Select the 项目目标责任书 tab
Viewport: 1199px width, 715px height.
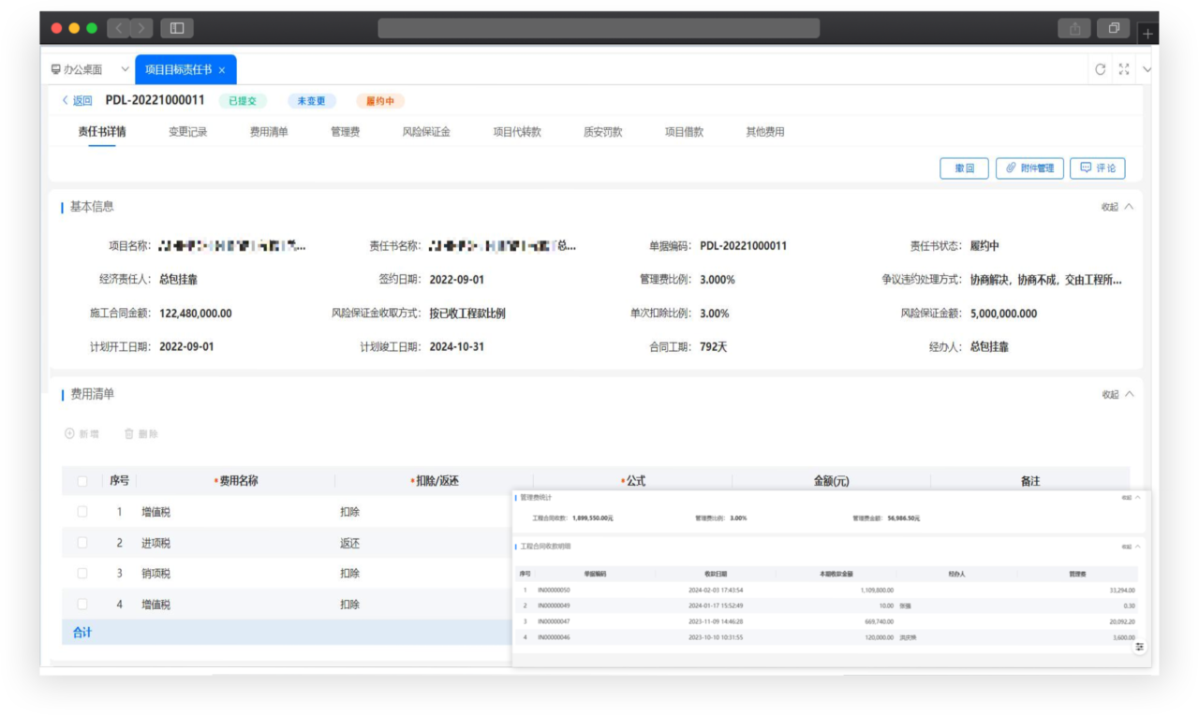[185, 69]
